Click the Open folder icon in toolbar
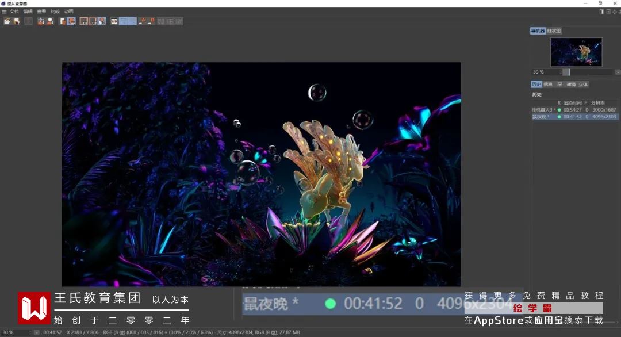The width and height of the screenshot is (621, 337). pos(7,21)
